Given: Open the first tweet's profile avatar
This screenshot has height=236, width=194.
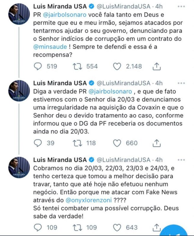Looking at the screenshot, I should [19, 14].
